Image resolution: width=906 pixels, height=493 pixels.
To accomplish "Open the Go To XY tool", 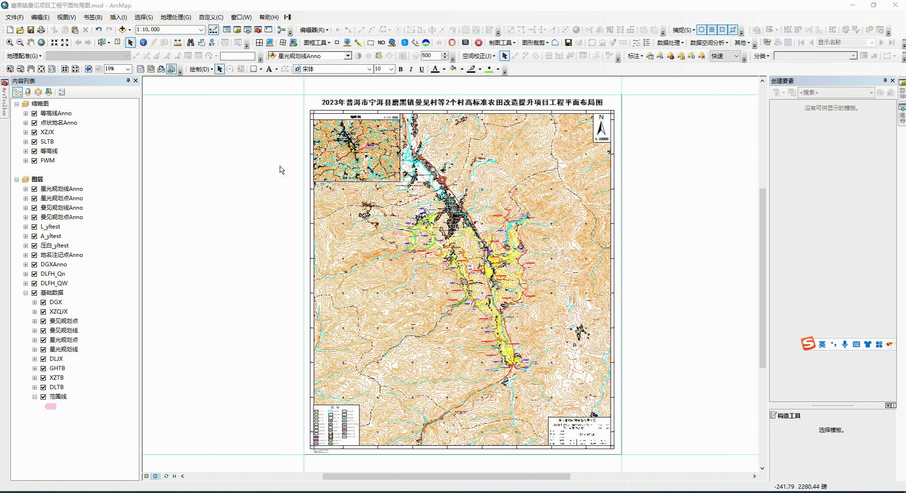I will pos(212,42).
